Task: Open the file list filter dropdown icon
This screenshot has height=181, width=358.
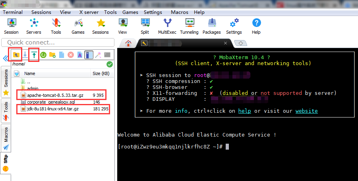Action: [17, 73]
